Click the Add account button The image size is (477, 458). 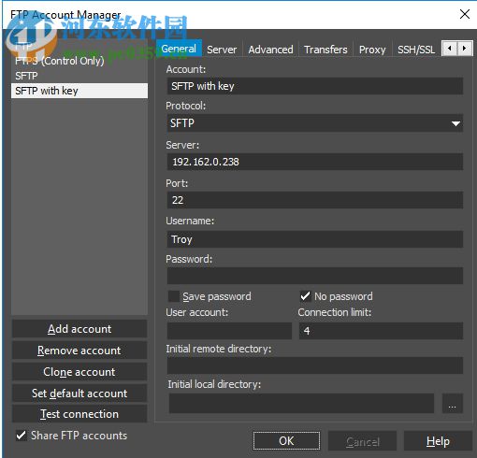point(79,329)
